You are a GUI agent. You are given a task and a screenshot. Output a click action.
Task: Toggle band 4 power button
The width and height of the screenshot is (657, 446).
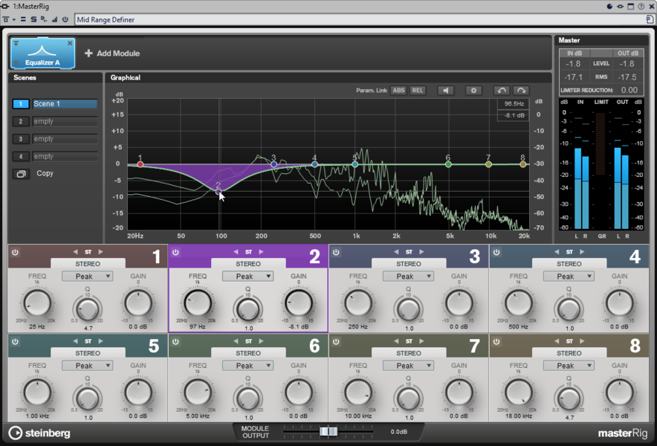(496, 252)
